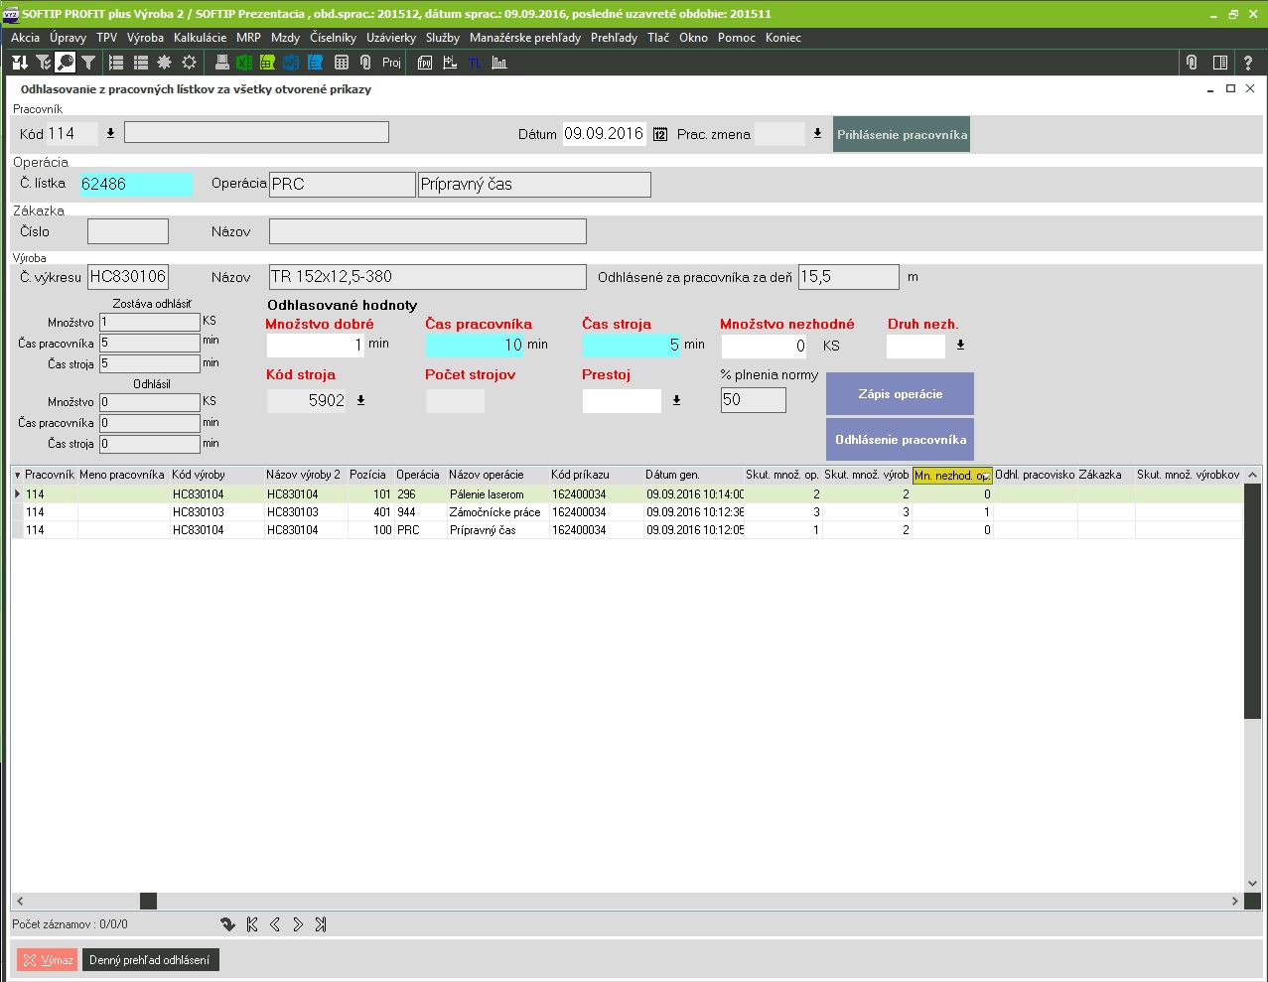Image resolution: width=1268 pixels, height=982 pixels.
Task: Click the horizontal scrollbar thumb under table
Action: (x=148, y=901)
